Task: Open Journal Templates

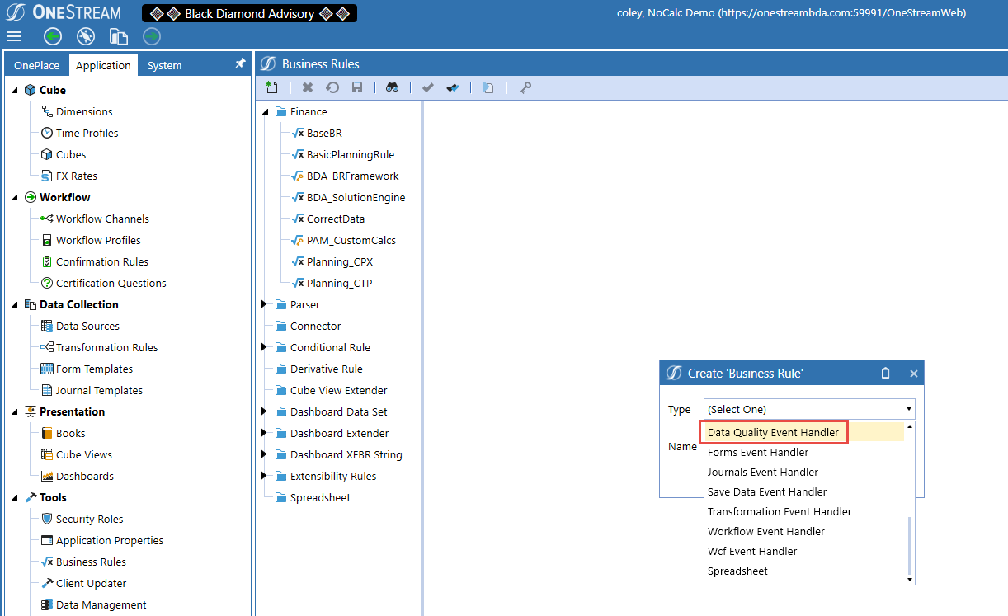Action: pyautogui.click(x=99, y=390)
